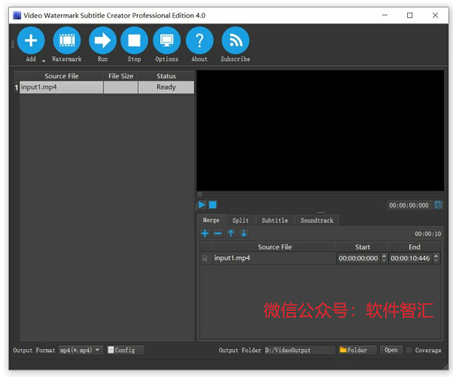Switch to the Subtitle tab
Screen dimensions: 453x377
275,220
